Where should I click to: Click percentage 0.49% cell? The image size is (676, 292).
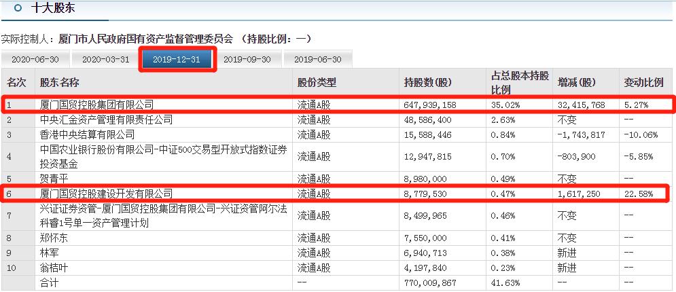click(x=503, y=179)
